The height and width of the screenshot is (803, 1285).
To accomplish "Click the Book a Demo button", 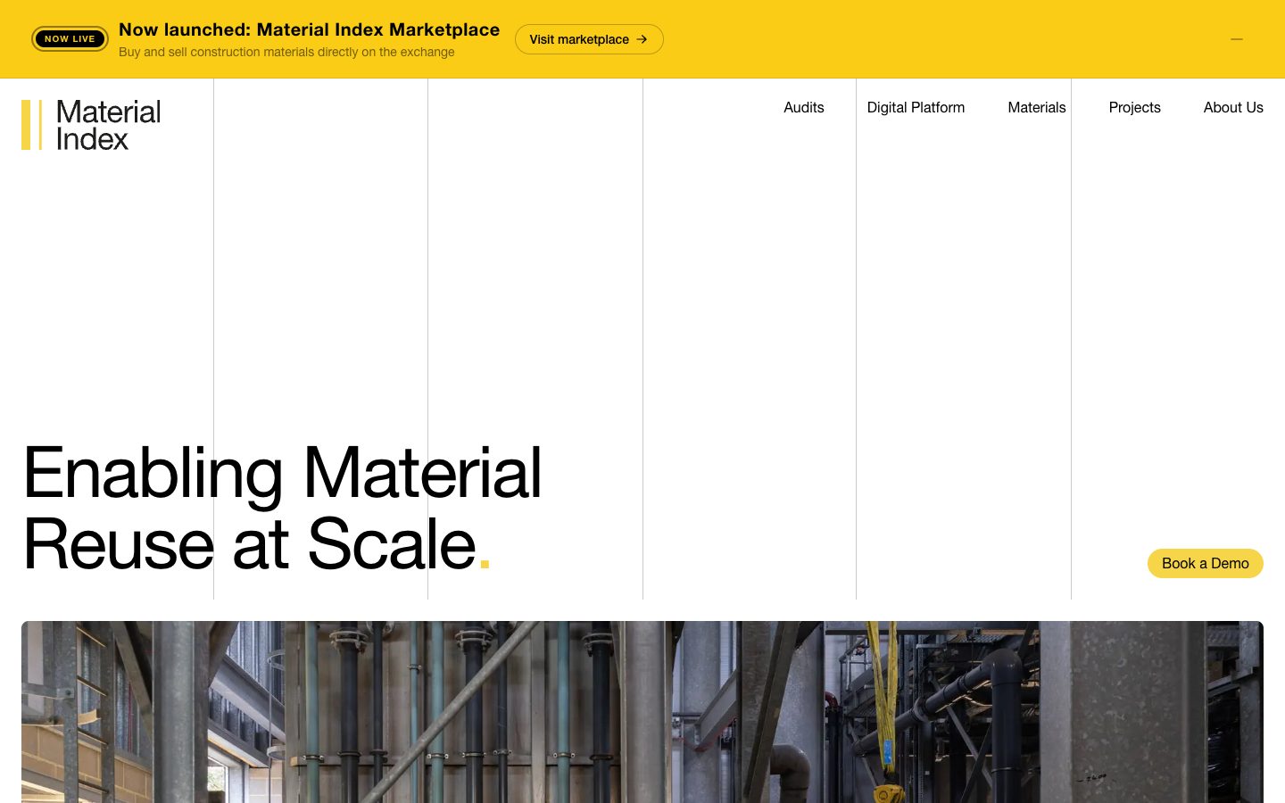I will coord(1206,563).
